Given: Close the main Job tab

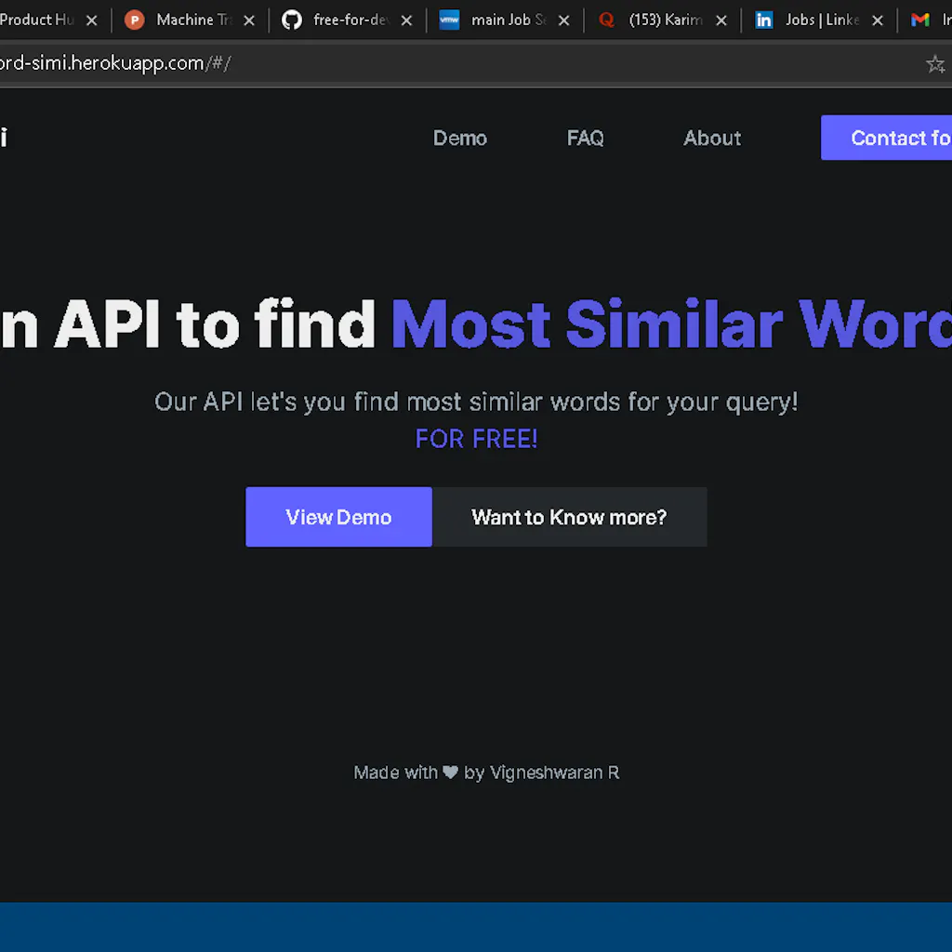Looking at the screenshot, I should coord(563,20).
